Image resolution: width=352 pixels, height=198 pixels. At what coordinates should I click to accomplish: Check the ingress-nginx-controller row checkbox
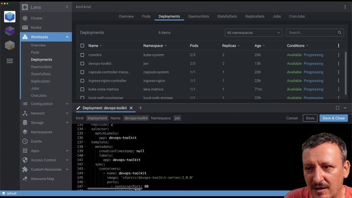[x=82, y=81]
